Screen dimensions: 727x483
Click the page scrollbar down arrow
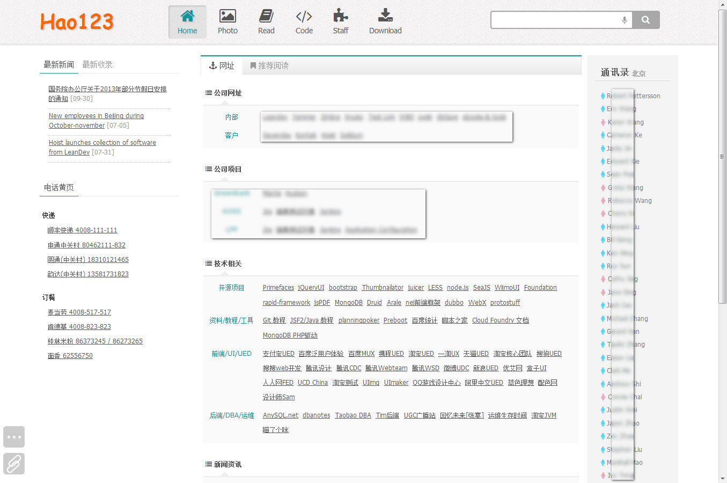pos(723,478)
